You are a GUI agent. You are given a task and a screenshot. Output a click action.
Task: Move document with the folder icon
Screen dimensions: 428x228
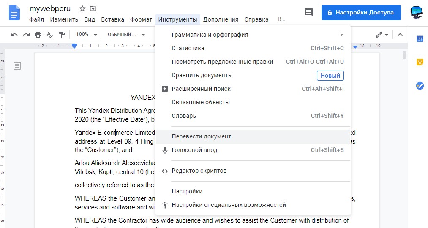(93, 9)
